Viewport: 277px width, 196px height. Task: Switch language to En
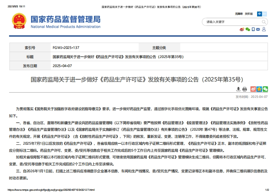pos(264,14)
